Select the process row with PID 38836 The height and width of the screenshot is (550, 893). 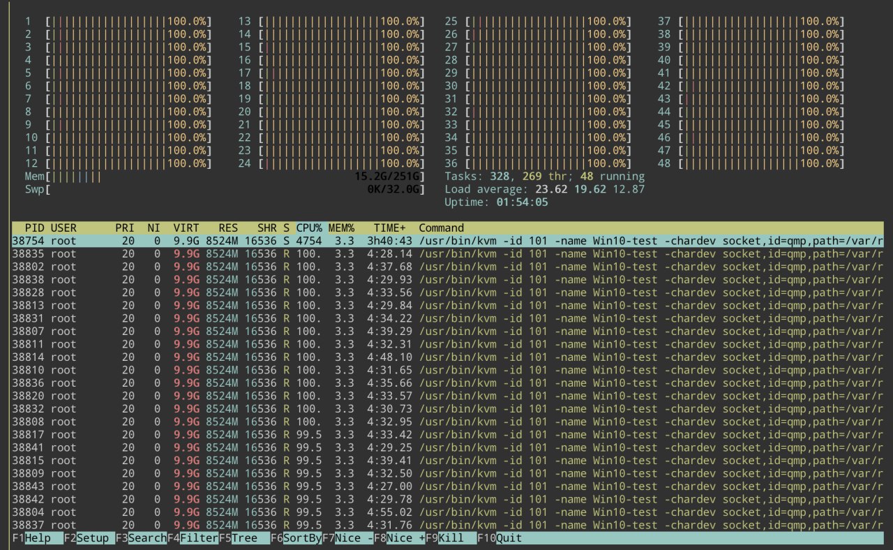[x=447, y=382]
